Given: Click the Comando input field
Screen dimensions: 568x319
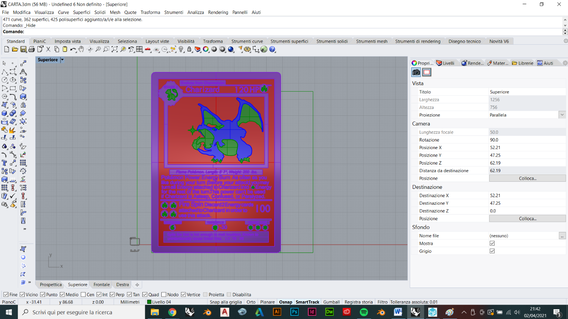Looking at the screenshot, I should click(x=293, y=32).
